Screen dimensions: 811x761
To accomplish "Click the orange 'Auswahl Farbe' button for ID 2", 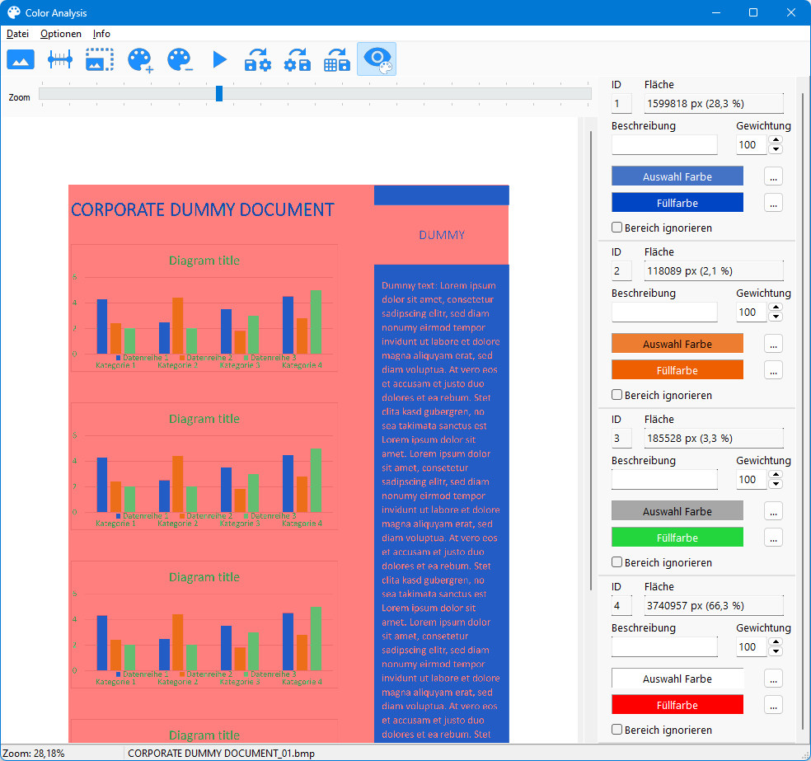I will [x=677, y=344].
